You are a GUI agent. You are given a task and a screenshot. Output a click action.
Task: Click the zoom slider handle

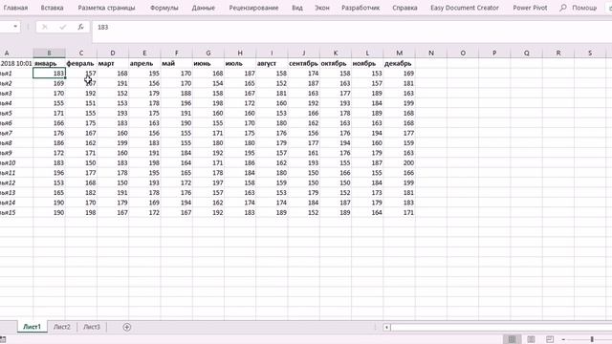click(x=592, y=339)
